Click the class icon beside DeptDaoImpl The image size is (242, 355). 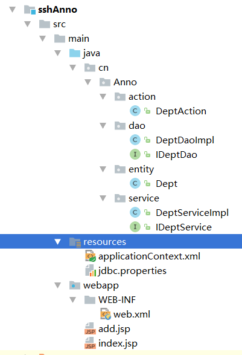[x=135, y=140]
